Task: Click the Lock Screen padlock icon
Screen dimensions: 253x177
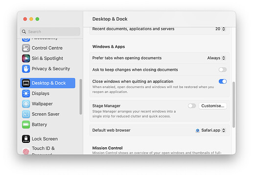Action: click(26, 139)
